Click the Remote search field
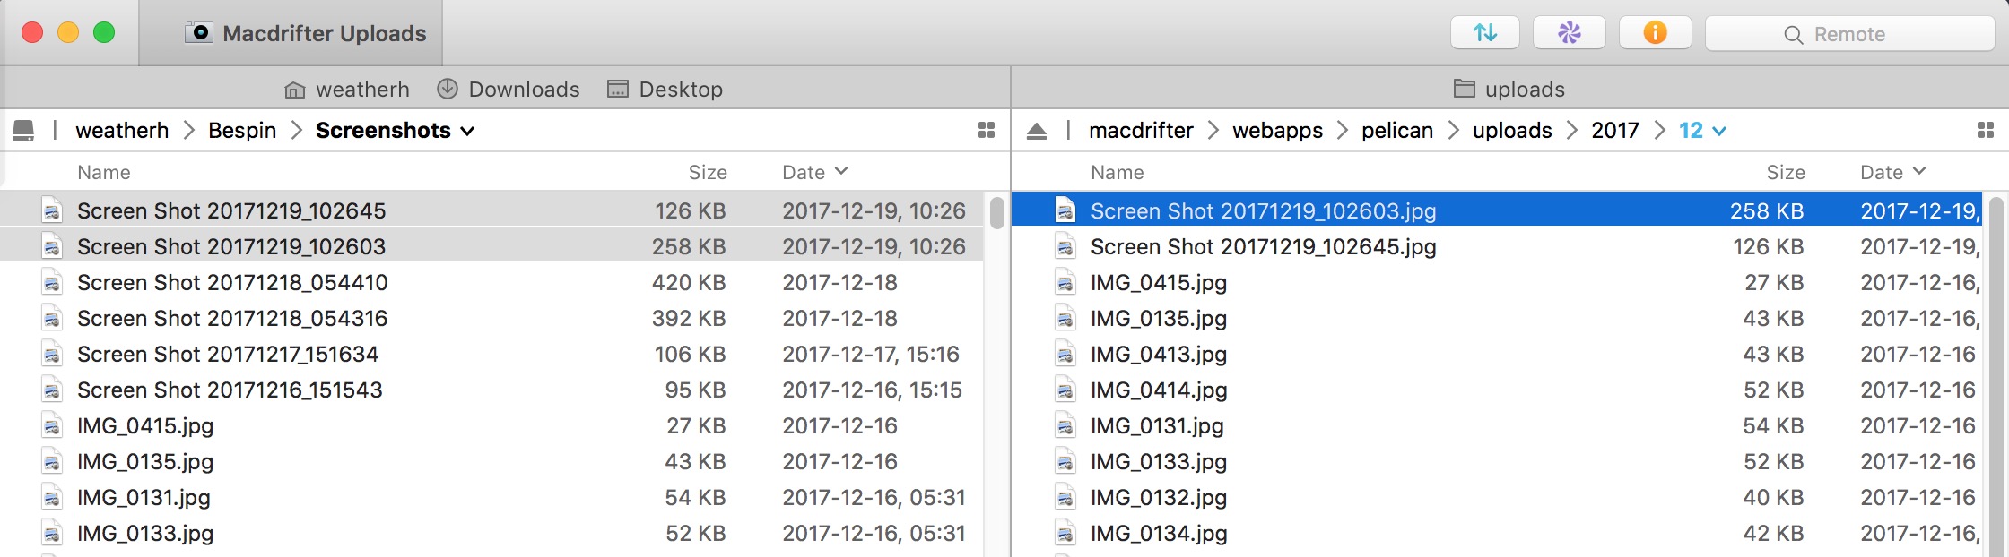This screenshot has width=2009, height=557. (1849, 34)
